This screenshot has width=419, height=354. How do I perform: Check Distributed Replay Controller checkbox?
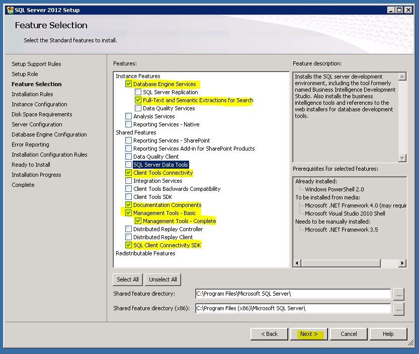coord(128,229)
